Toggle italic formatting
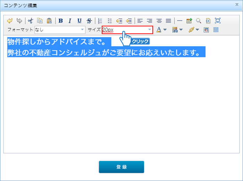The width and height of the screenshot is (243, 181). (x=70, y=20)
